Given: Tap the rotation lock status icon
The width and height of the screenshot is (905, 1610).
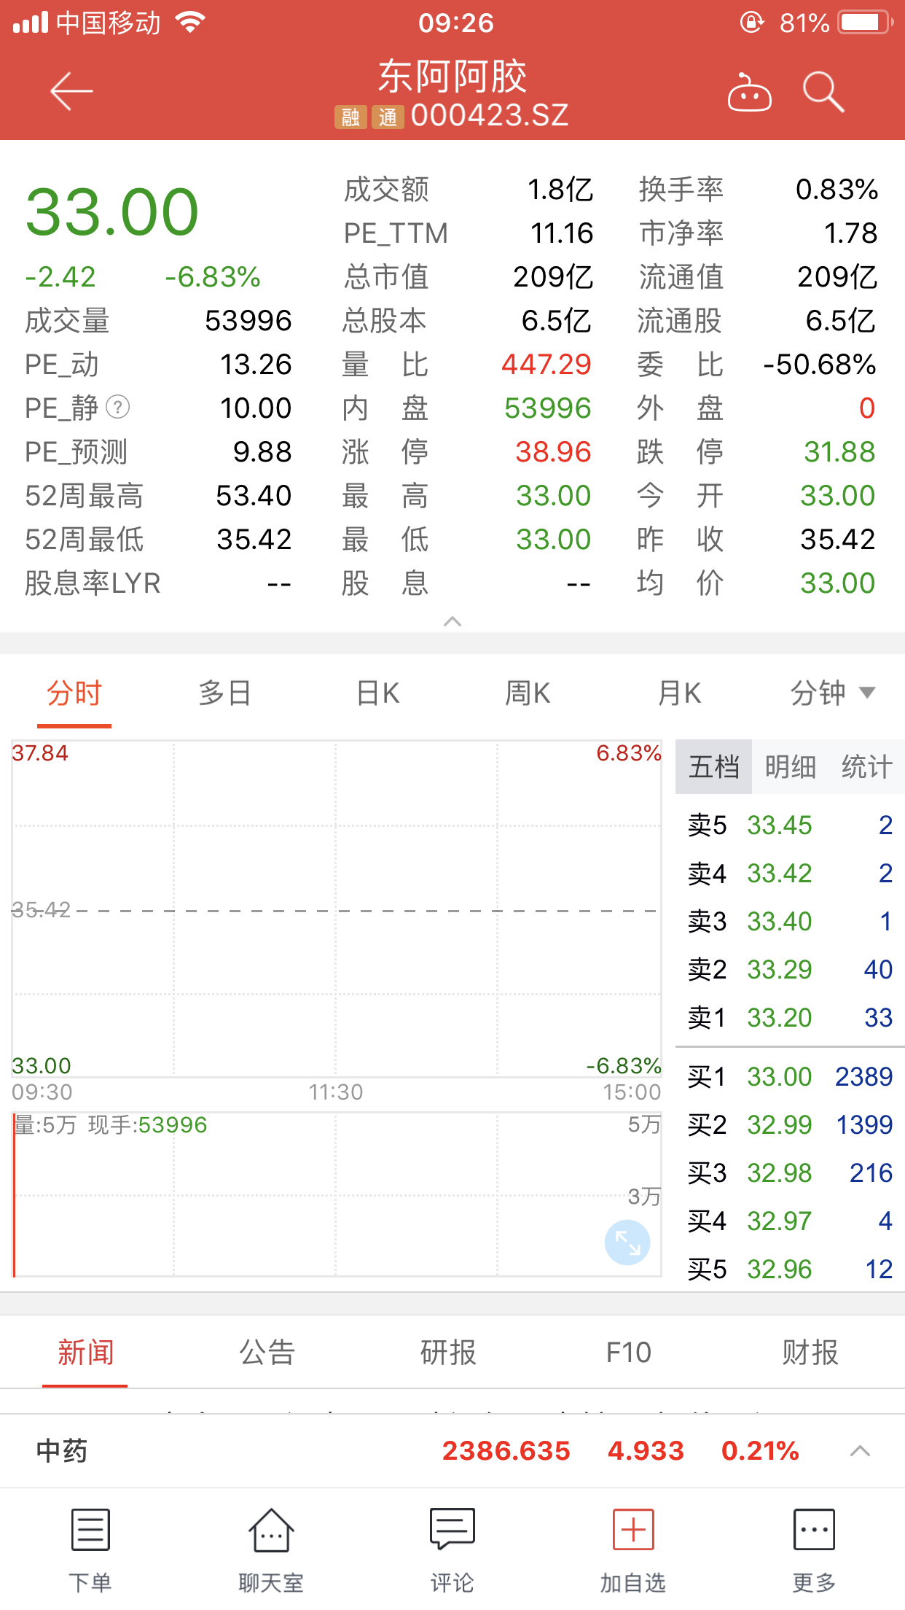Looking at the screenshot, I should 752,23.
